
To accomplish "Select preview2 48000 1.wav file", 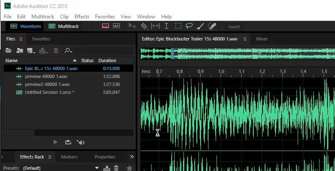I will [68, 84].
